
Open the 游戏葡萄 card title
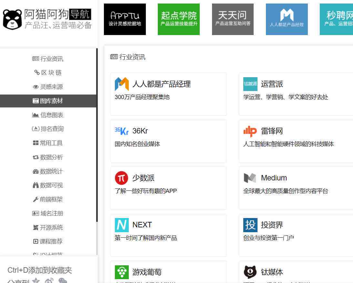click(x=147, y=272)
